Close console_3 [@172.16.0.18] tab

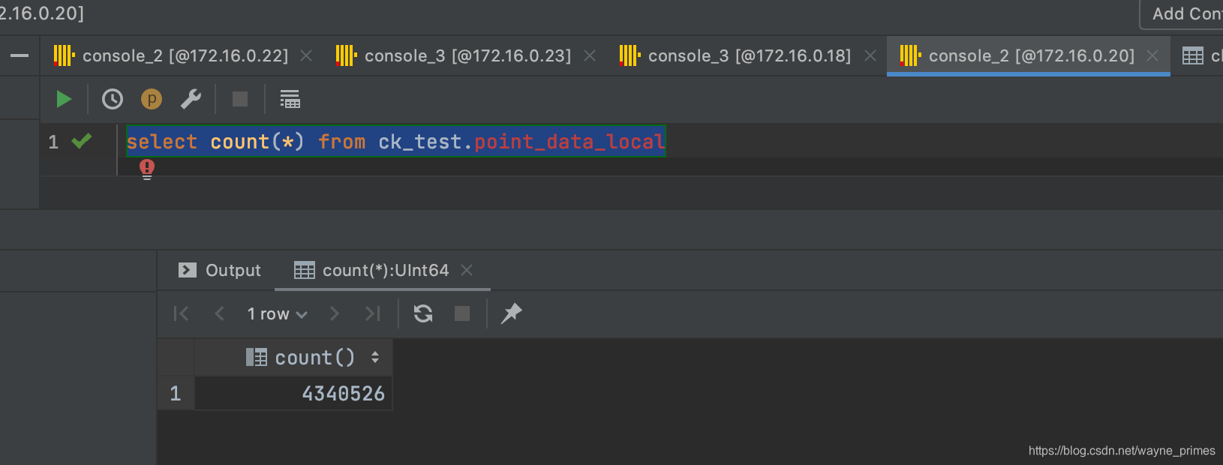click(870, 55)
